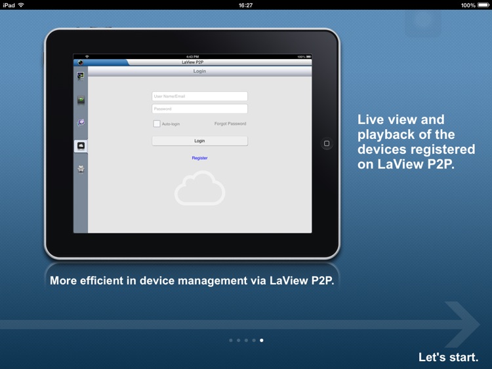Select the third page indicator dot
The height and width of the screenshot is (369, 492).
tap(246, 340)
